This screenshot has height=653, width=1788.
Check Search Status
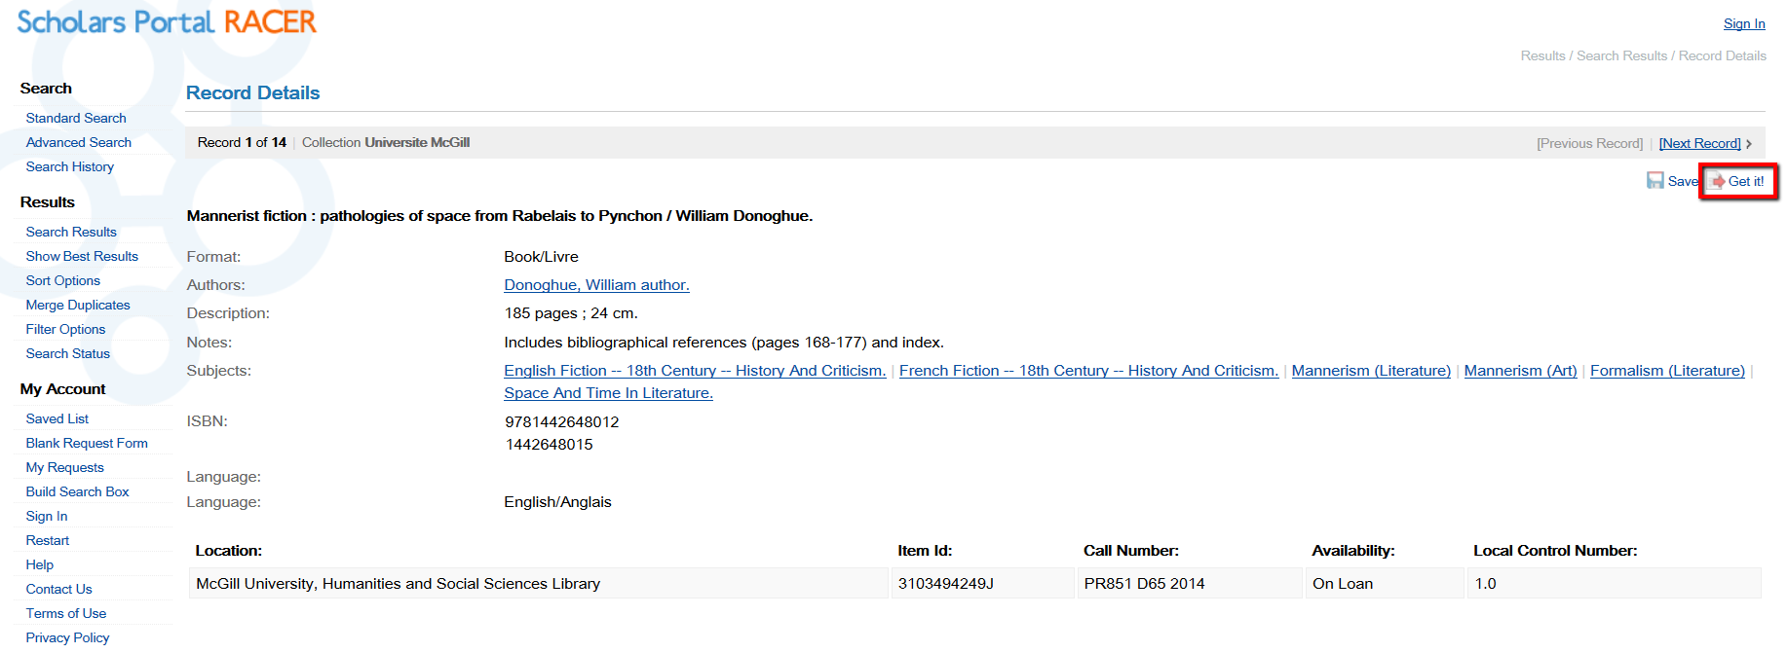click(68, 353)
